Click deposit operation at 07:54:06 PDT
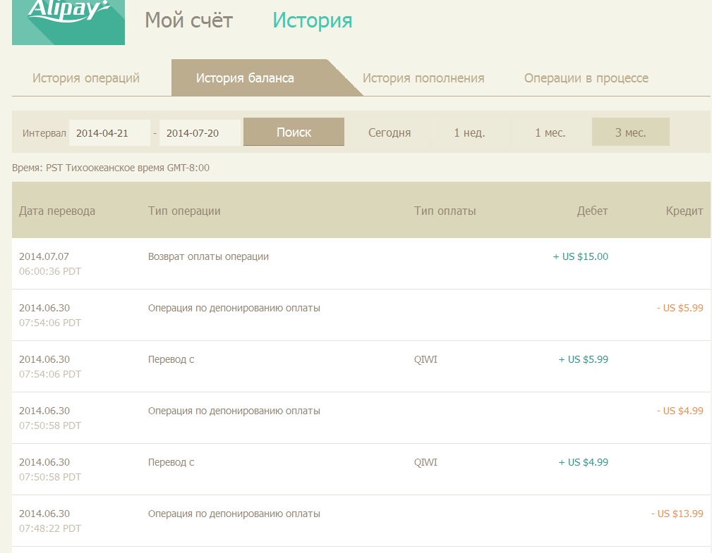 234,309
